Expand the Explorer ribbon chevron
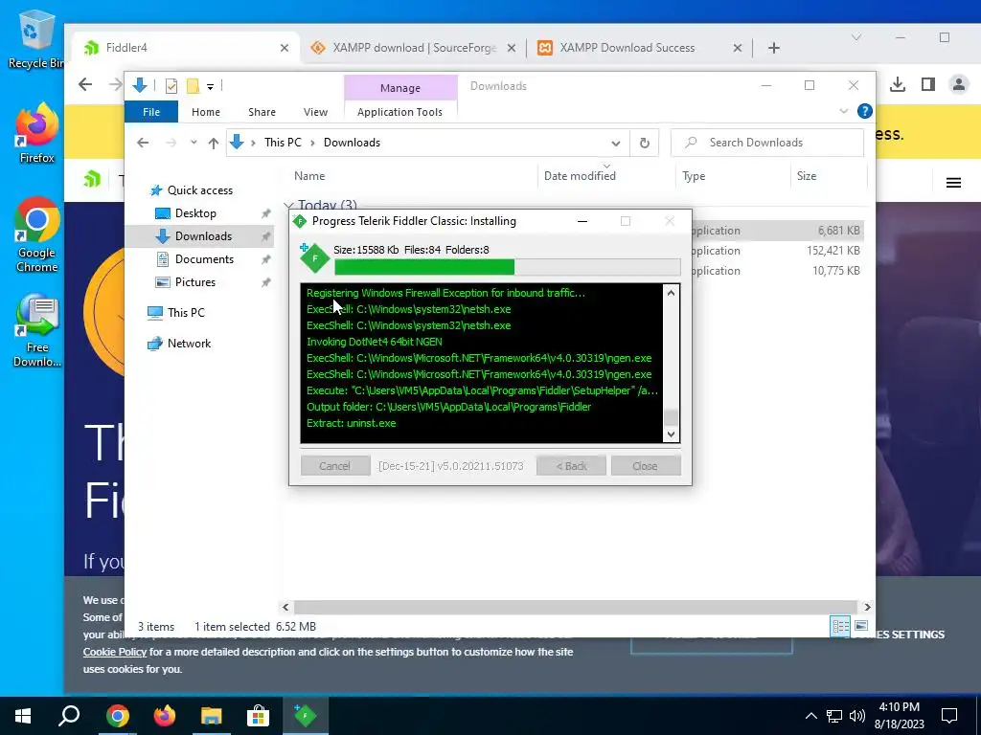 tap(843, 111)
